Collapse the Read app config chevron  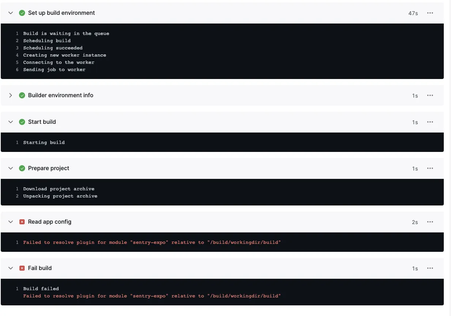11,222
